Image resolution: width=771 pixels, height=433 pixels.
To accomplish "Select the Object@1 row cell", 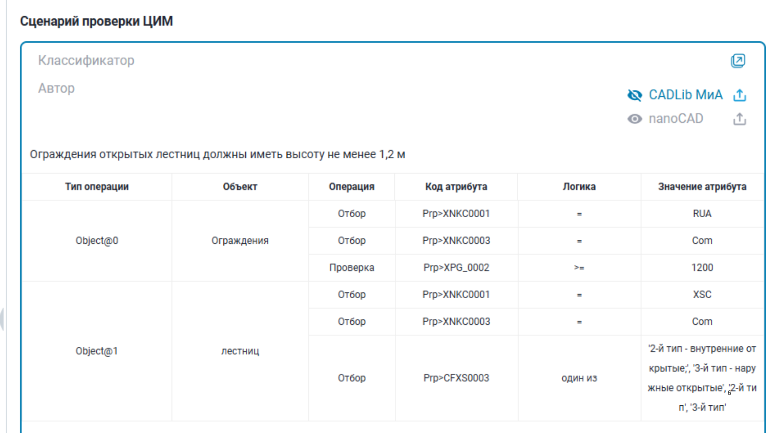I will [x=97, y=351].
